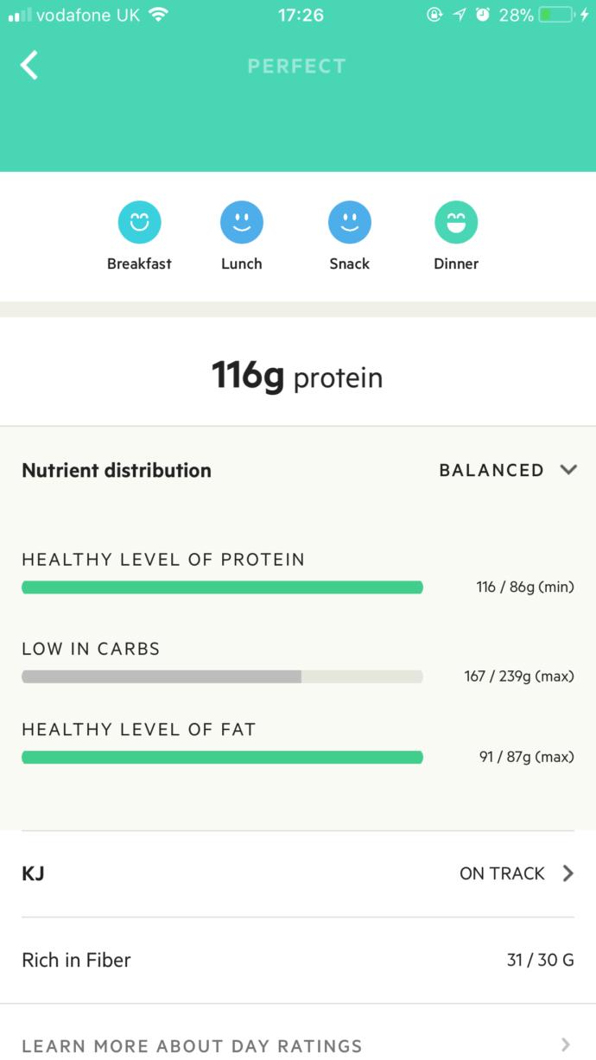The image size is (596, 1060).
Task: Tap the 116g protein heading
Action: 297,377
